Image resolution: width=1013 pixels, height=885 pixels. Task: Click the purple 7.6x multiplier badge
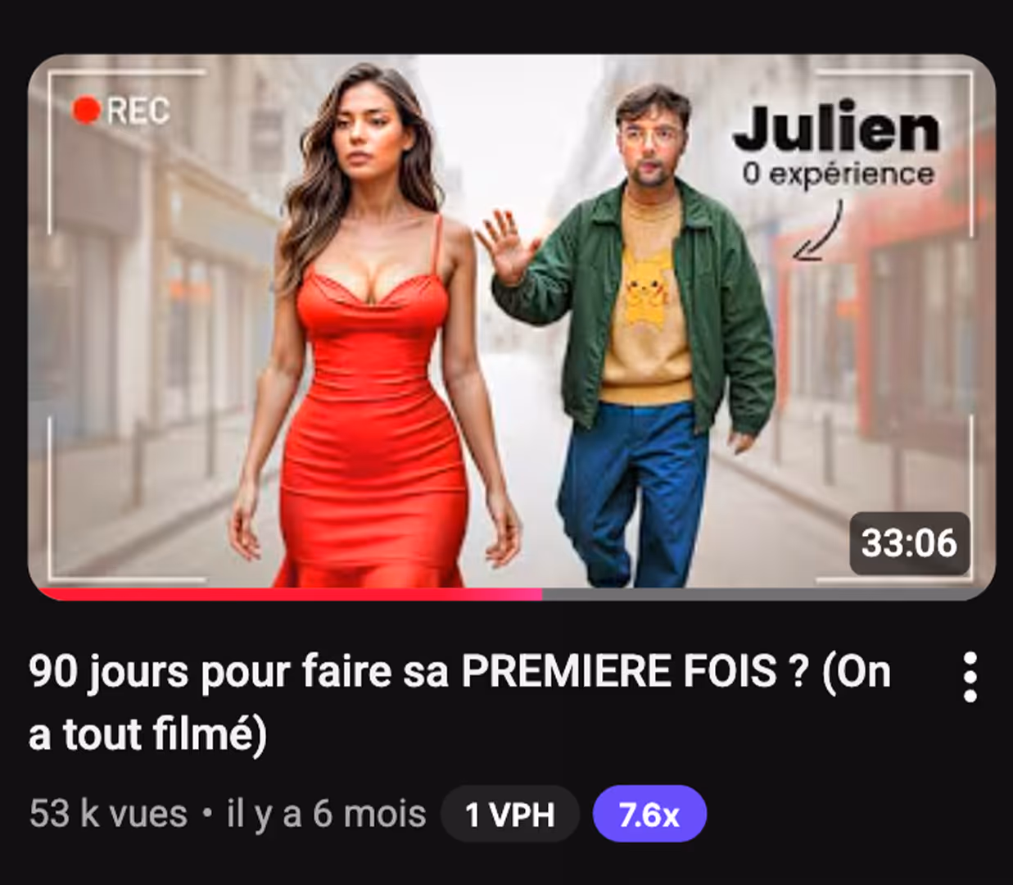[649, 815]
